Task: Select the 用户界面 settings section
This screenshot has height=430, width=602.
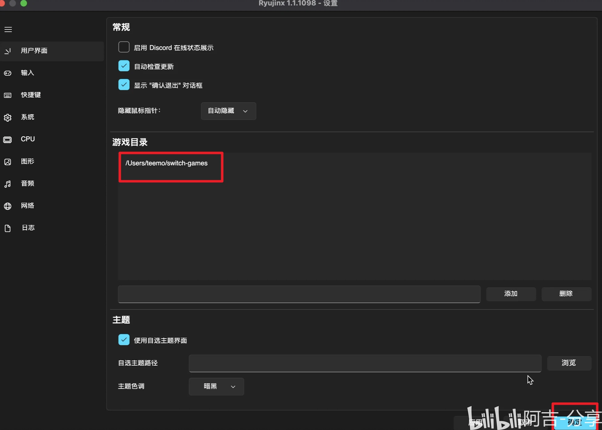Action: [x=52, y=51]
